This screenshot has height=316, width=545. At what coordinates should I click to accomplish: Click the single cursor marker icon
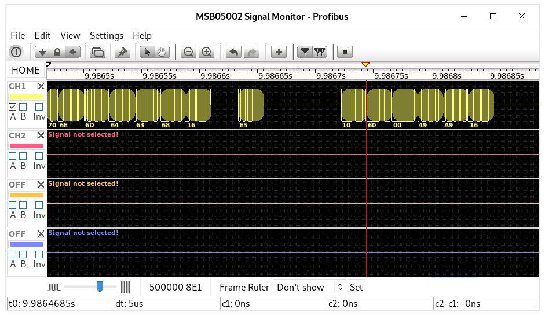coord(305,52)
